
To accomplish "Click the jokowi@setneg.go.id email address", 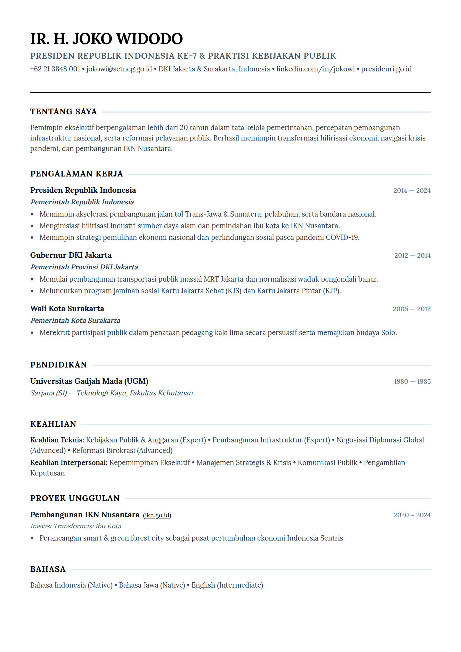I will tap(119, 69).
